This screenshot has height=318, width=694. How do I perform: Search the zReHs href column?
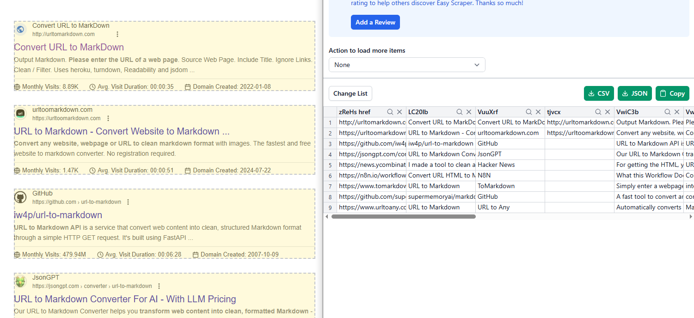click(390, 112)
